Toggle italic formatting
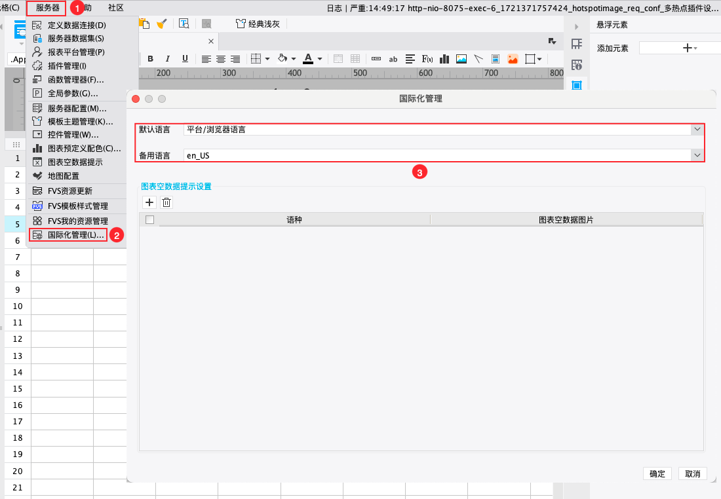The width and height of the screenshot is (721, 499). pos(167,59)
